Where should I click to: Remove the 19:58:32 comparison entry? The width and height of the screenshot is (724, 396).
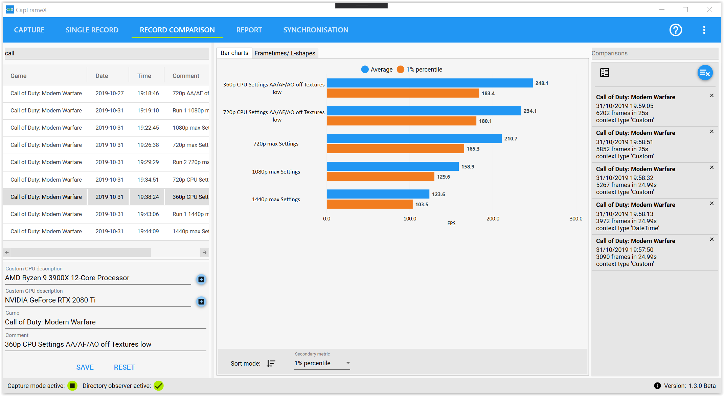tap(712, 167)
